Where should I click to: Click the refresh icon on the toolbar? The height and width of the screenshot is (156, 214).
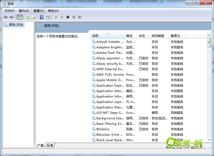click(x=28, y=17)
